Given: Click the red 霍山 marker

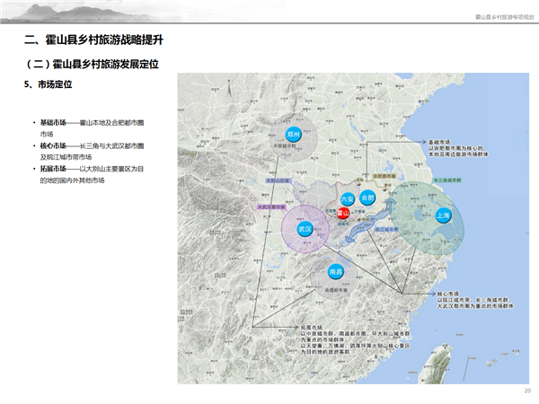Looking at the screenshot, I should point(342,214).
